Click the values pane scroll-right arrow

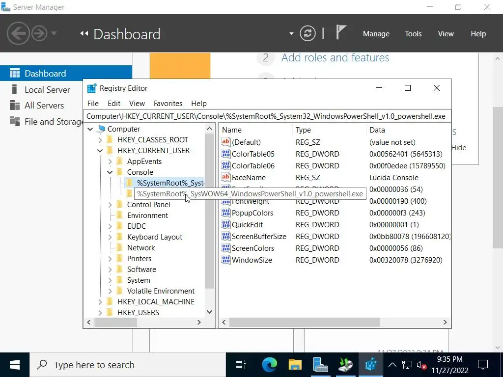(x=445, y=322)
